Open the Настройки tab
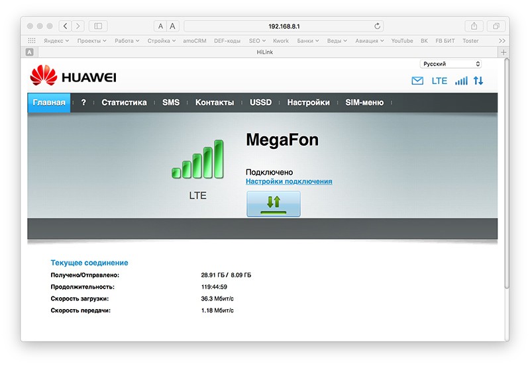The width and height of the screenshot is (530, 366). (308, 103)
